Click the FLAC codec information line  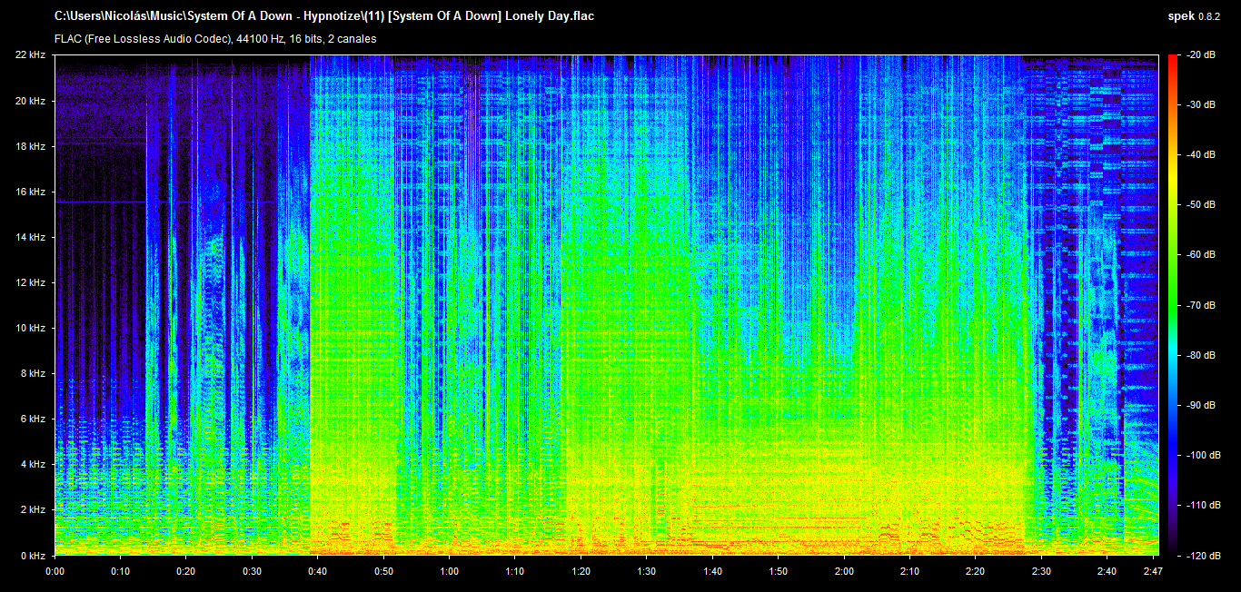(x=215, y=39)
